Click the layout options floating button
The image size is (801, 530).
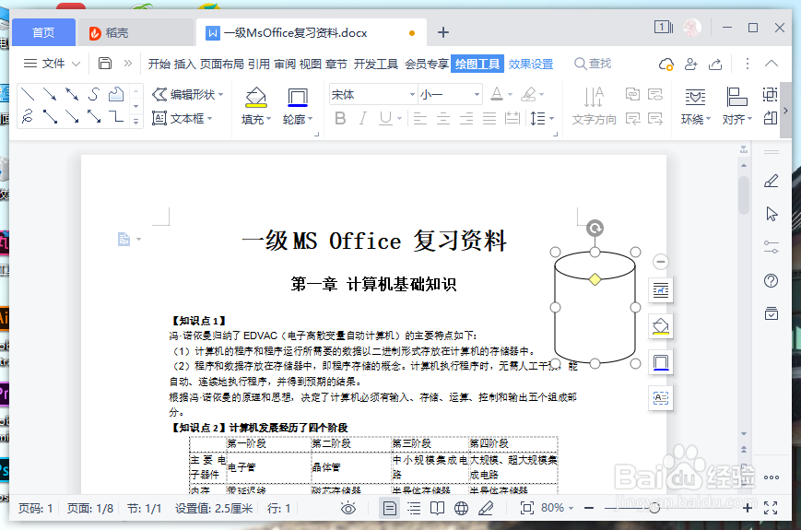coord(661,290)
